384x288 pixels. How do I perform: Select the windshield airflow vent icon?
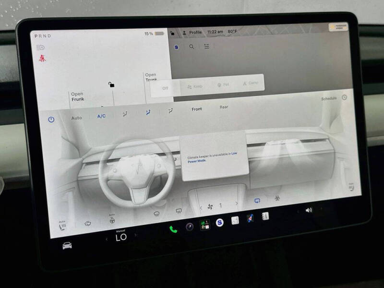(125, 114)
